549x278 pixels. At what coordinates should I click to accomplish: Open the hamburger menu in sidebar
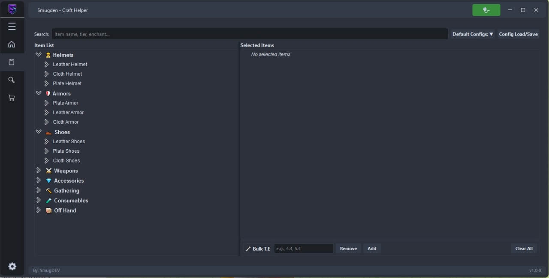(x=12, y=27)
